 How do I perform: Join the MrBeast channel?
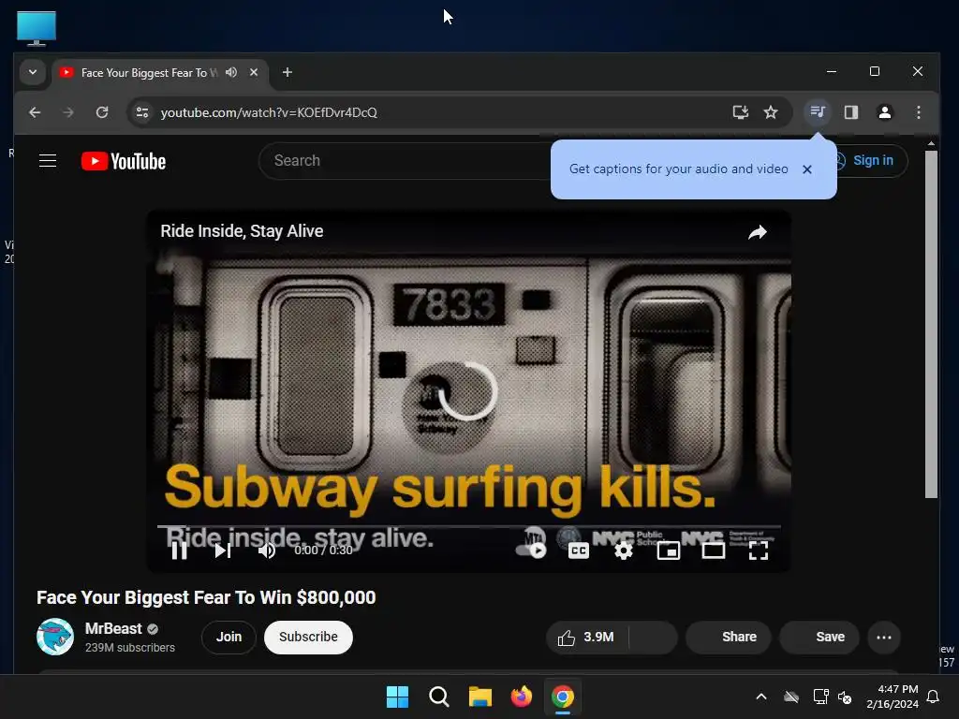click(229, 637)
